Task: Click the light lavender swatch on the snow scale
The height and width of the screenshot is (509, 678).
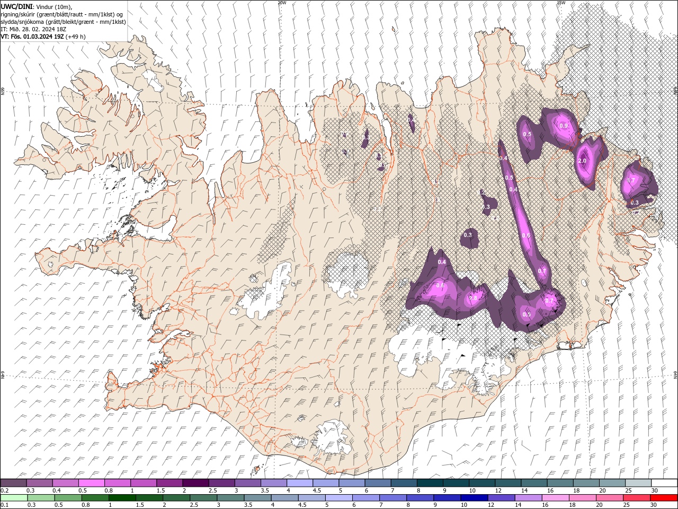Action: pyautogui.click(x=300, y=482)
